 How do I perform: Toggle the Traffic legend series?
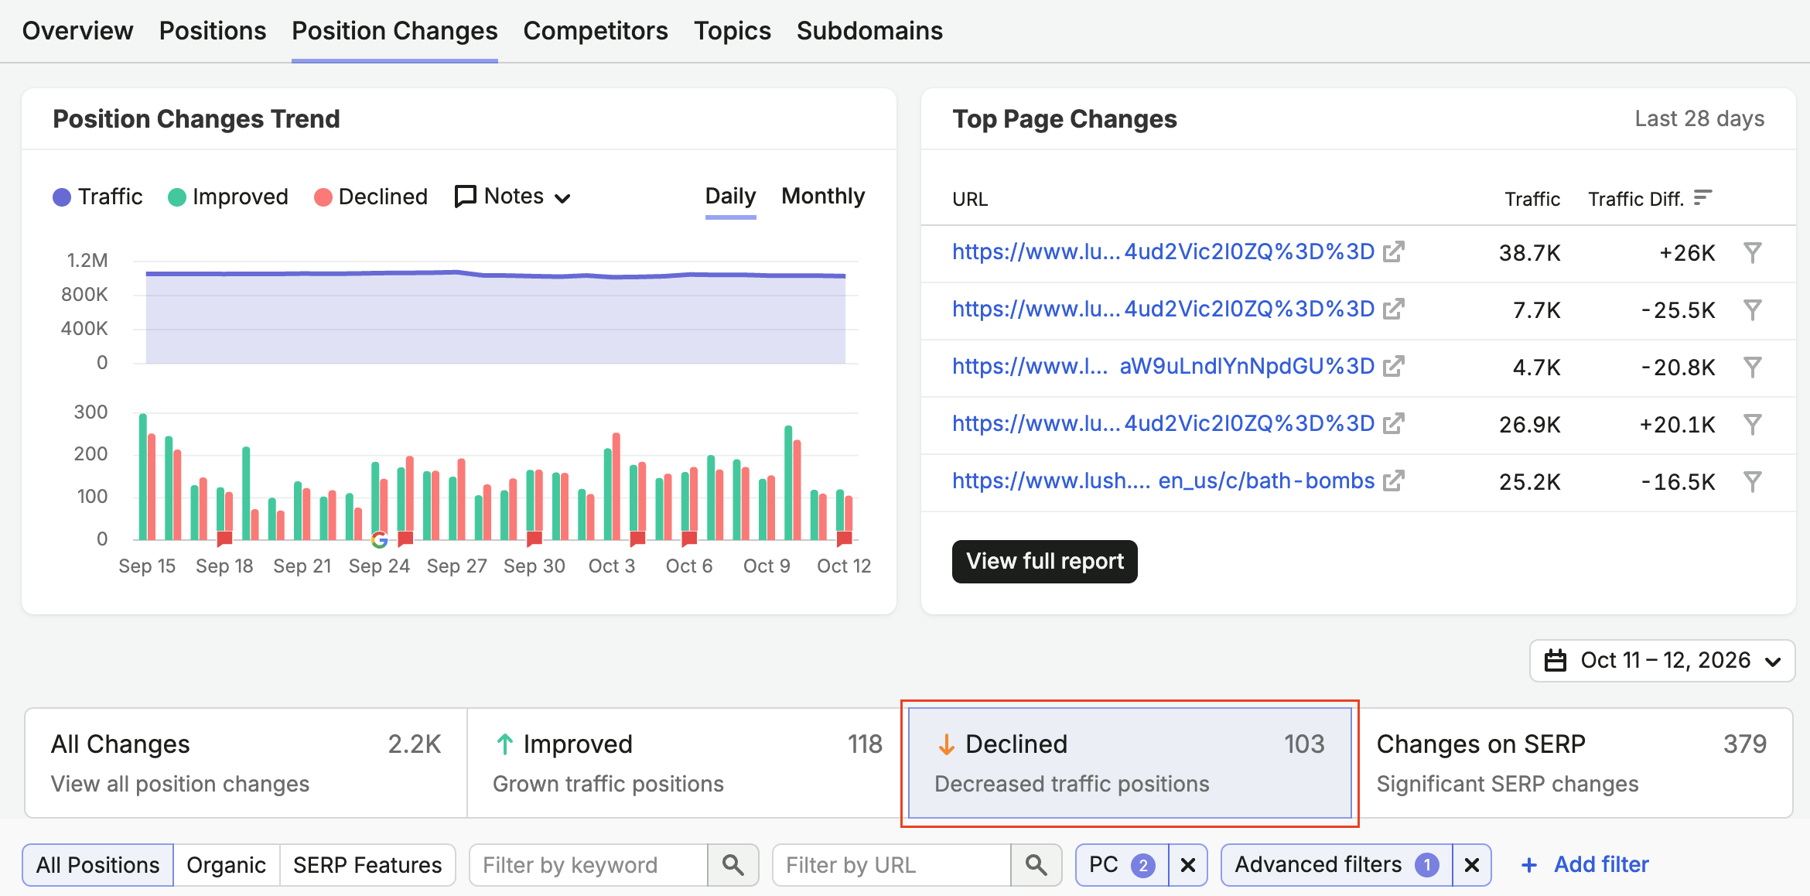(97, 197)
